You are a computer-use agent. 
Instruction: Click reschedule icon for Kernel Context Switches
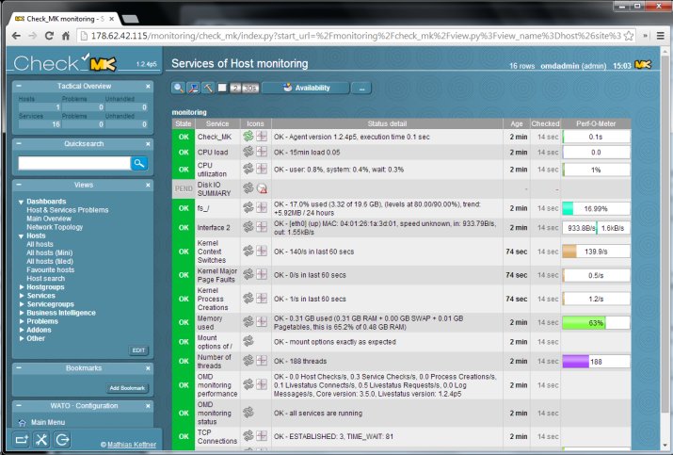[248, 251]
